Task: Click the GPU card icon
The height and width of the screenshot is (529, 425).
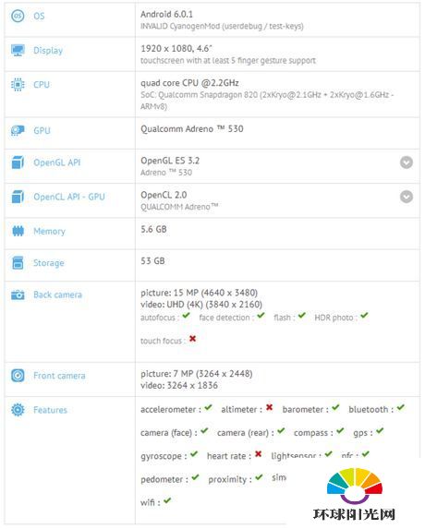Action: click(18, 130)
